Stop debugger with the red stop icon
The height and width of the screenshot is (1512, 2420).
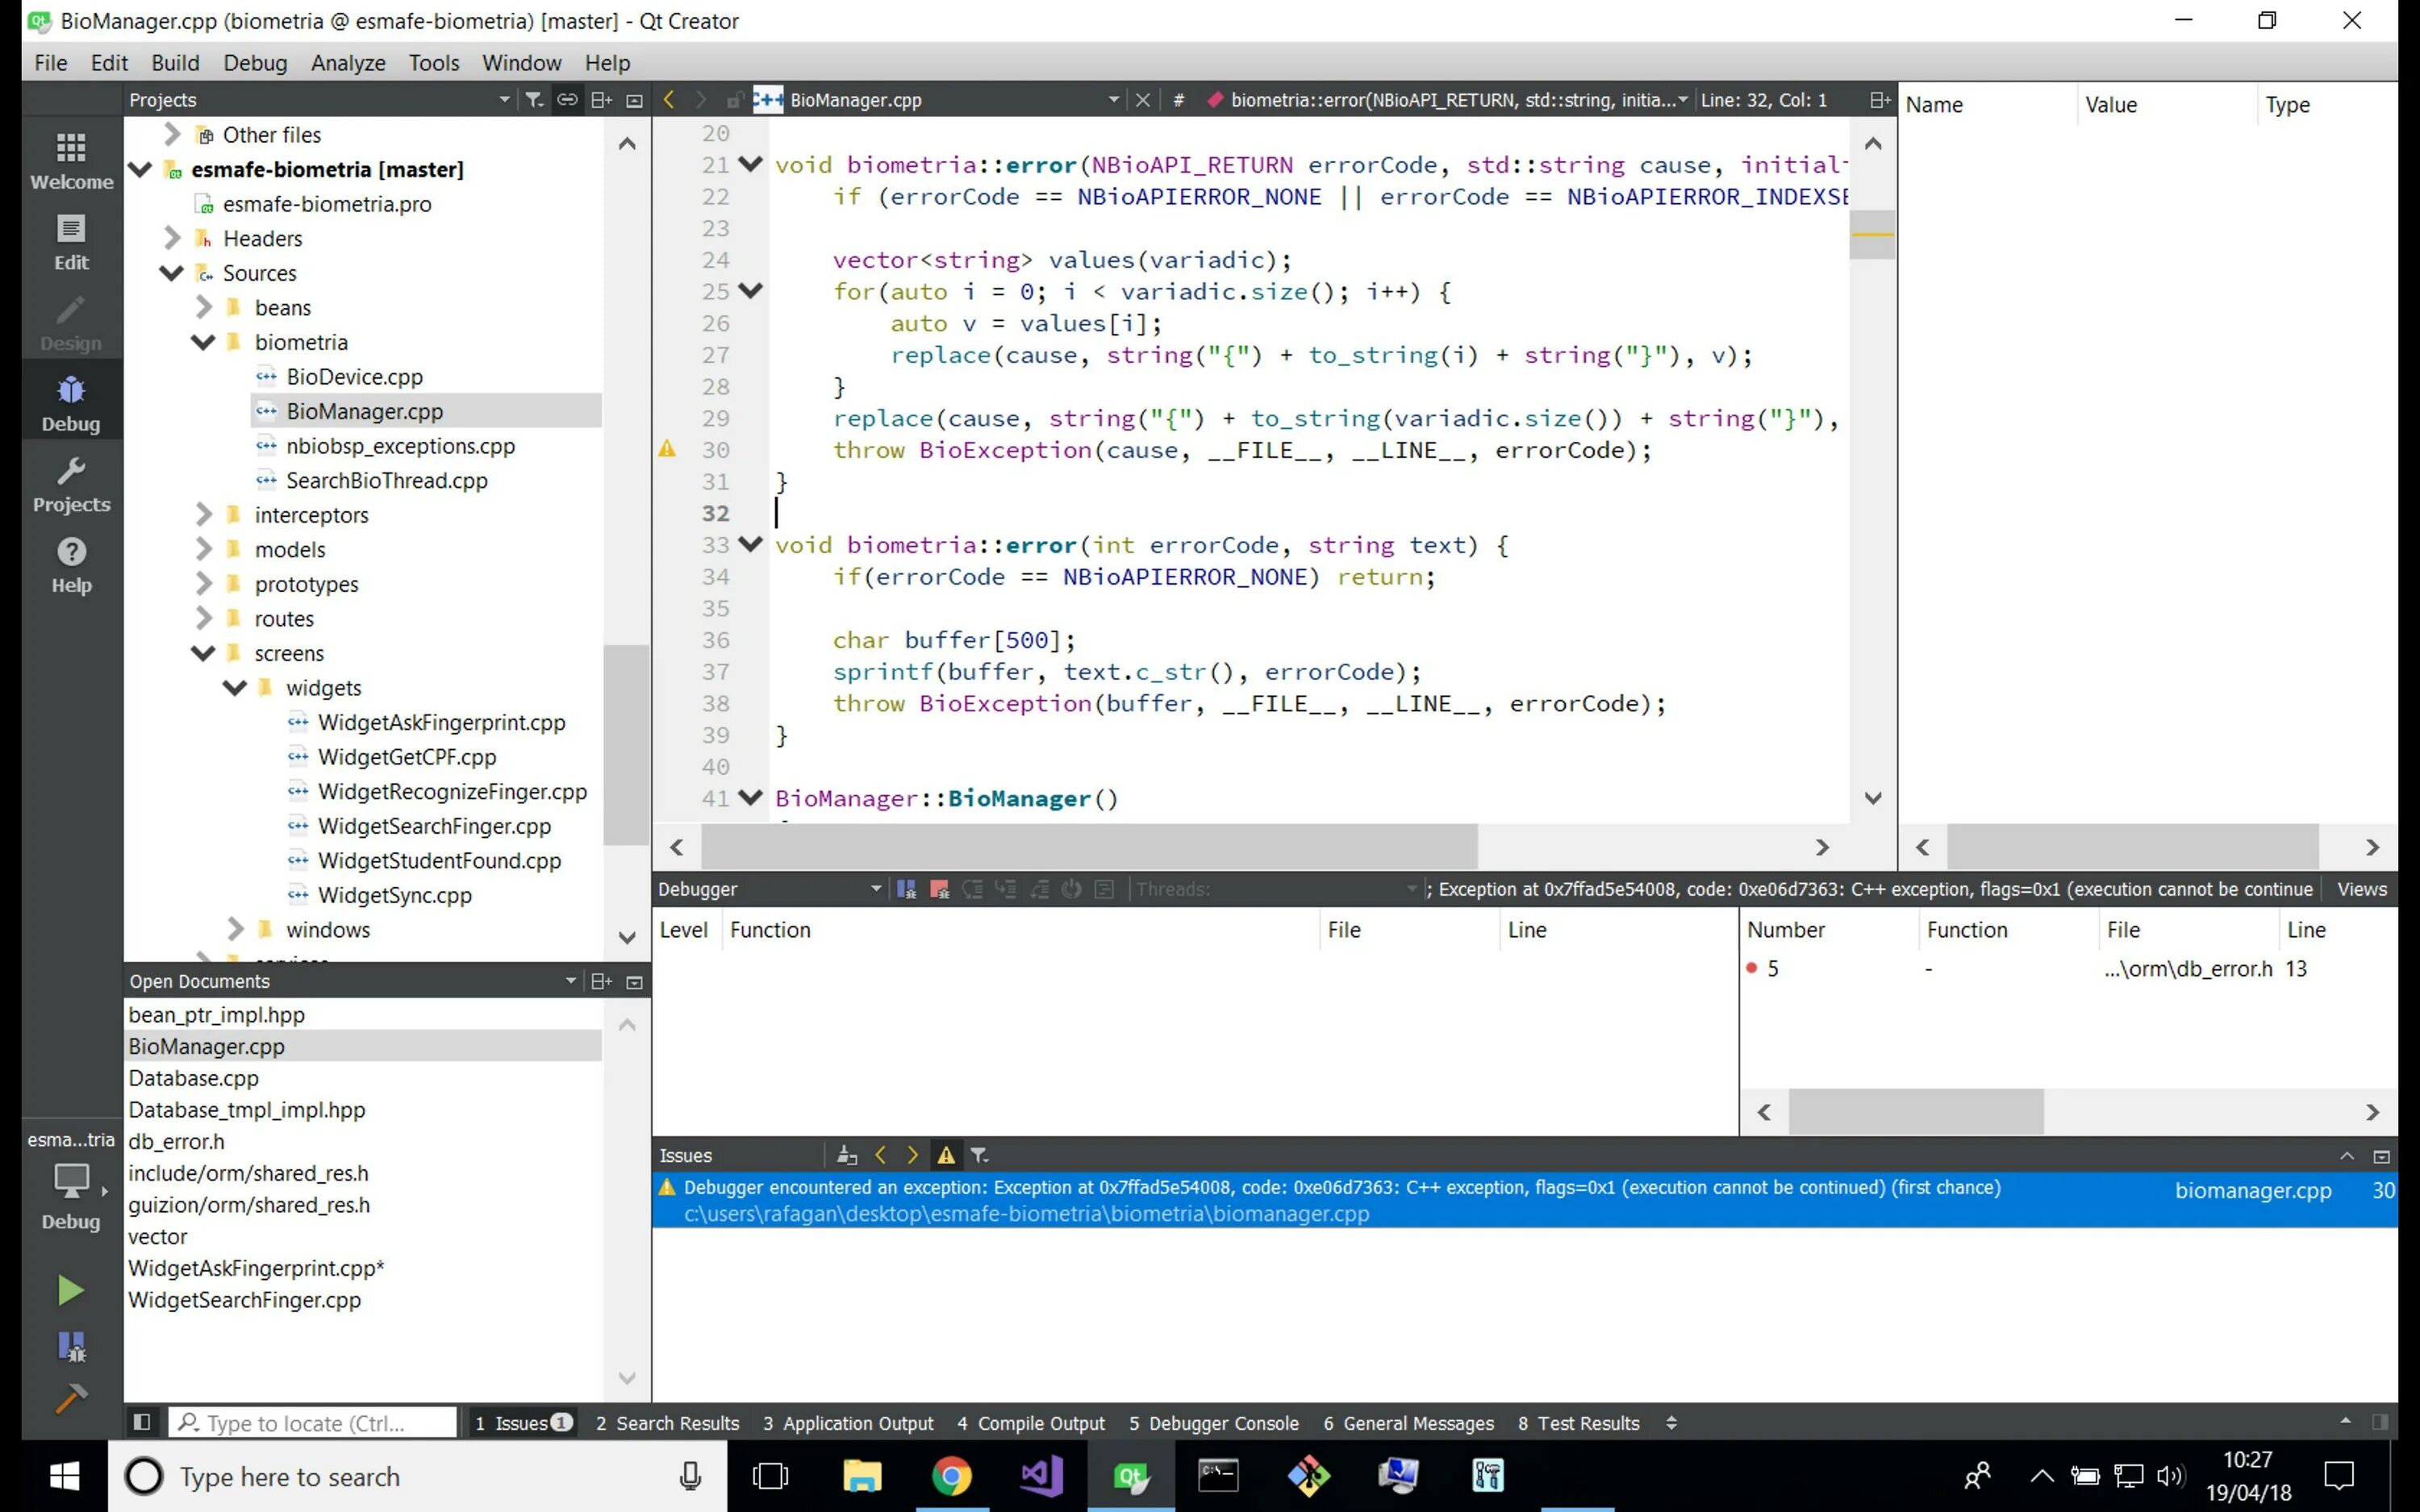939,889
